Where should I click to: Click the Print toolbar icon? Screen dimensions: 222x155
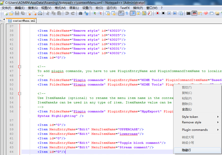(40, 13)
